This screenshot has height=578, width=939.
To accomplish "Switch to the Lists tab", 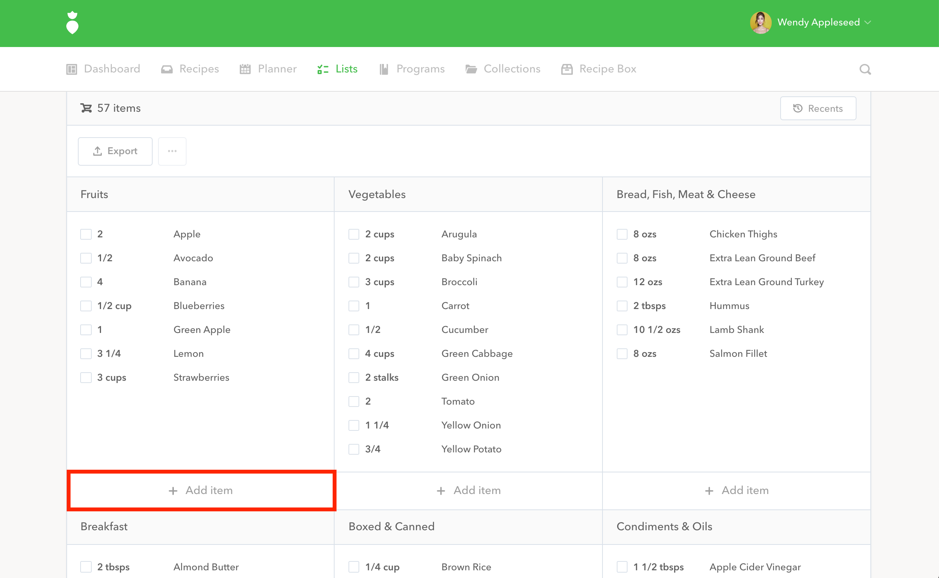I will click(x=338, y=69).
